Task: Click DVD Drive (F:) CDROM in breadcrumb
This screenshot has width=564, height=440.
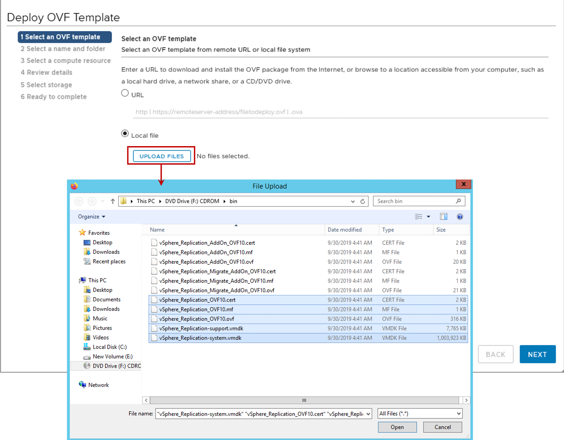Action: coord(192,201)
